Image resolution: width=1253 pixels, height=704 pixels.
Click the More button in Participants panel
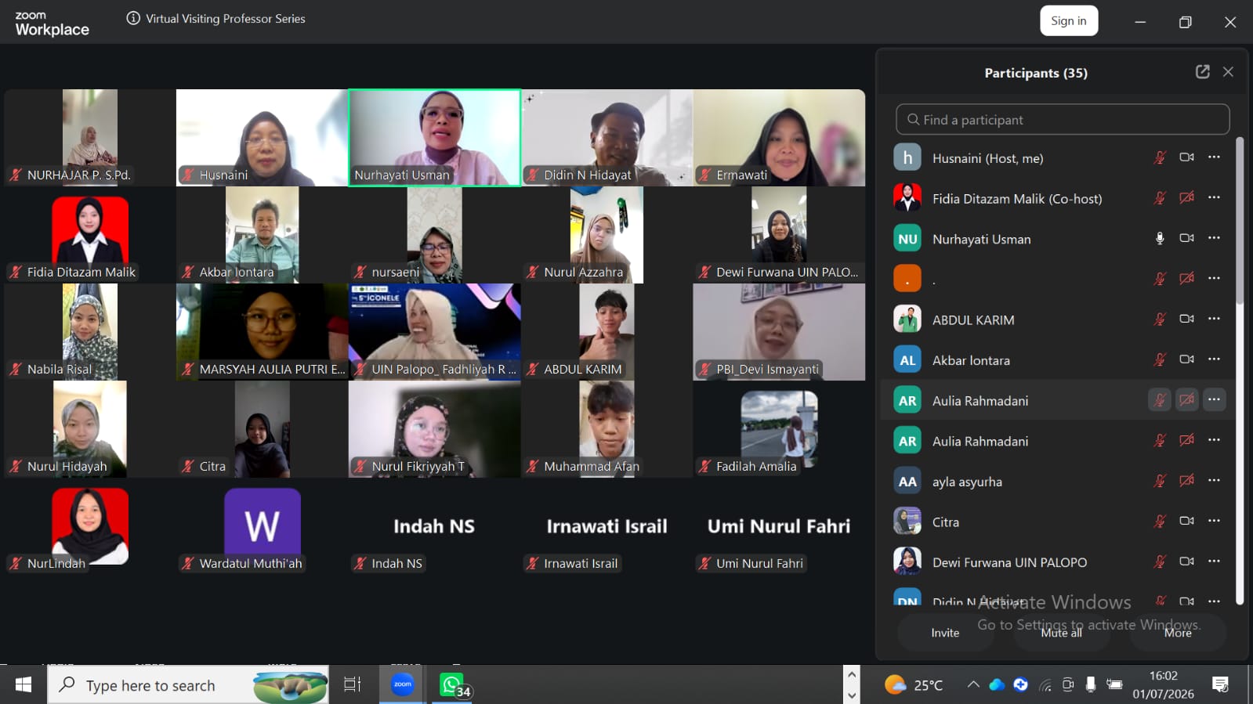pyautogui.click(x=1178, y=633)
